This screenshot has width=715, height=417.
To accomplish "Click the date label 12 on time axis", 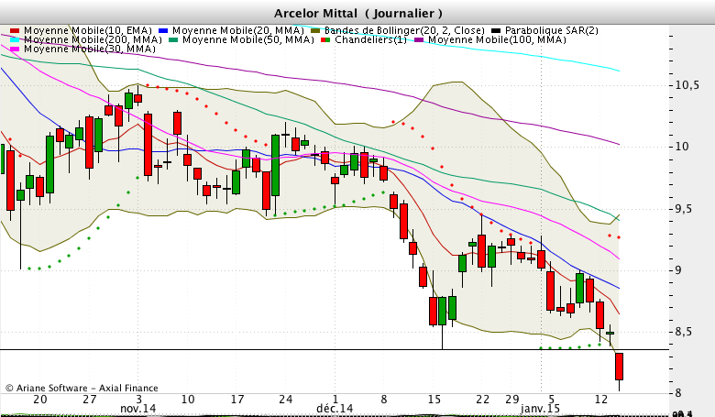I will tap(601, 400).
